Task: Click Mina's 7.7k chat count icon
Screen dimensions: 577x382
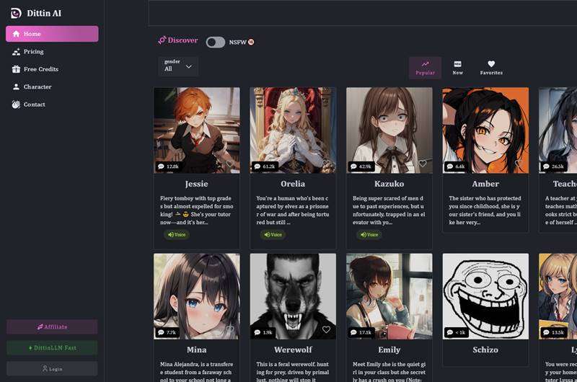Action: [161, 332]
